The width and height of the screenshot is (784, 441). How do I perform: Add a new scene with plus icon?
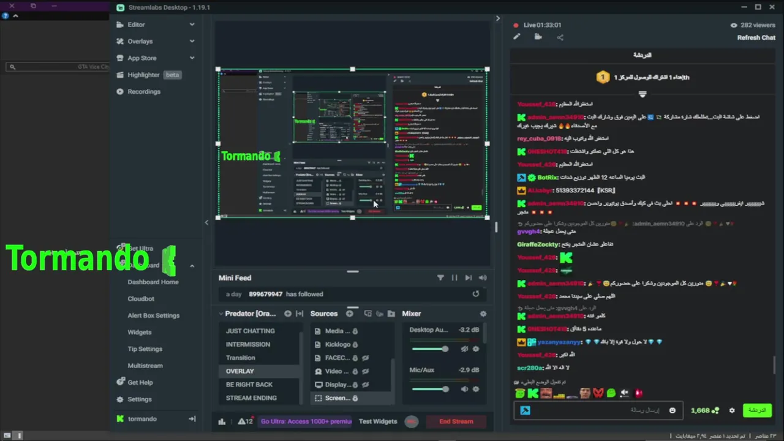288,314
